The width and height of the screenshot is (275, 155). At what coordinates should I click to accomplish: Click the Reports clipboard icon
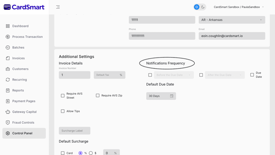tap(8, 90)
